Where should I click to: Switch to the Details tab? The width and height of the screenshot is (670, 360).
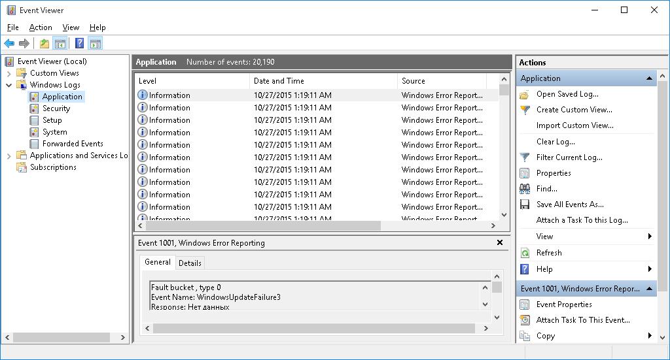point(190,263)
